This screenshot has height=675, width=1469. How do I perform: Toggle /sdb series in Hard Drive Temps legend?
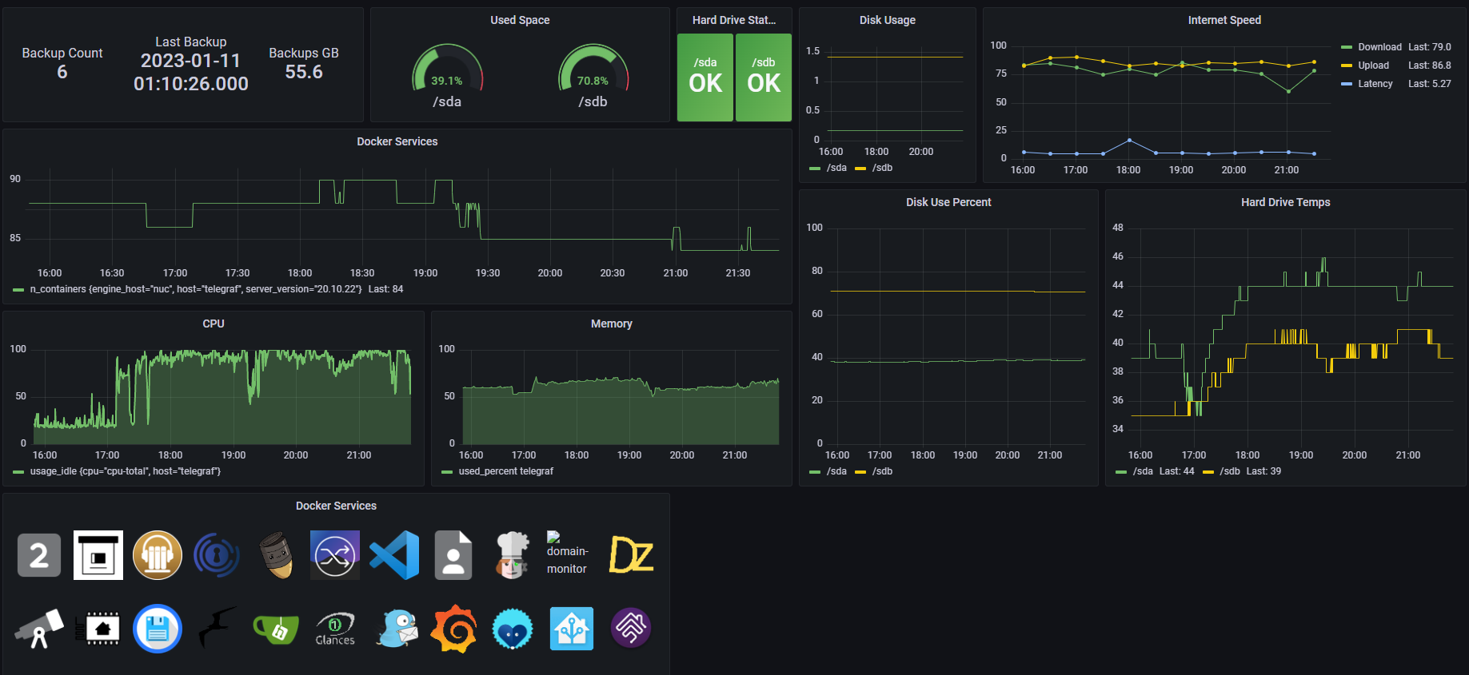1229,471
